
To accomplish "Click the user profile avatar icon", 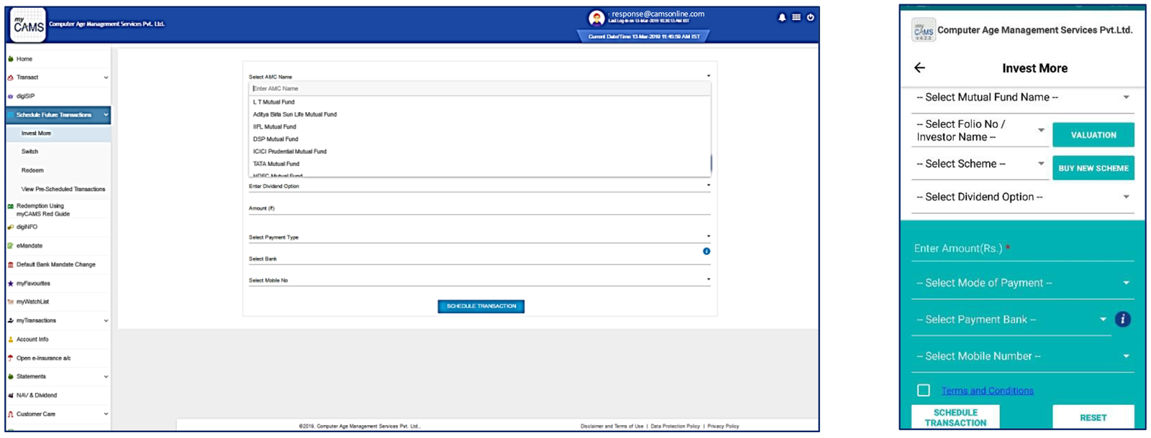I will click(596, 19).
